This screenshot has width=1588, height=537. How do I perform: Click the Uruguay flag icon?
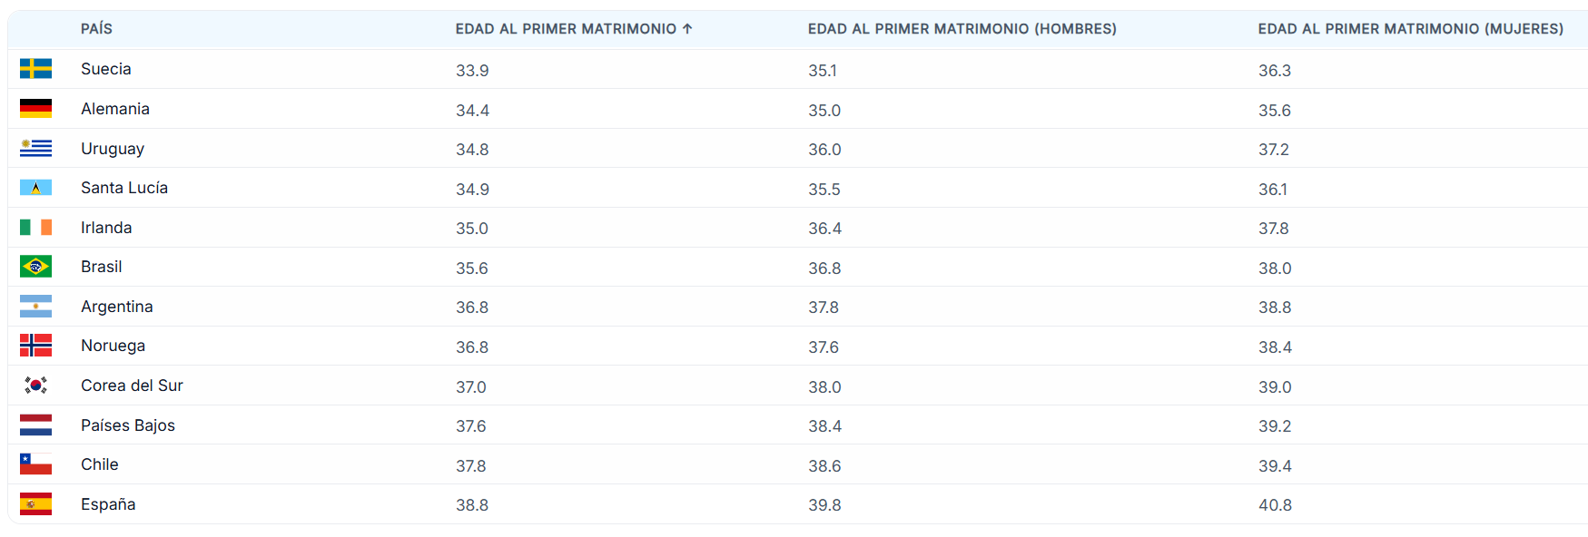pyautogui.click(x=35, y=148)
